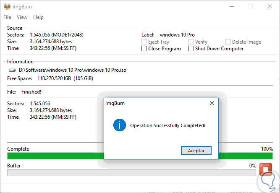This screenshot has height=193, width=280.
Task: Click 'Operation Successfully Completed!' message text
Action: [167, 125]
